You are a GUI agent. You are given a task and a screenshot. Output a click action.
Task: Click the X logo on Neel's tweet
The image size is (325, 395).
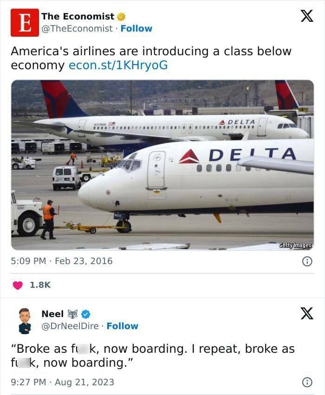tap(306, 314)
